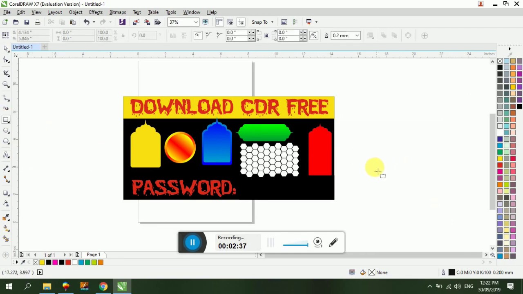Open the Corel Connect search content icon
The height and width of the screenshot is (294, 523).
122,22
